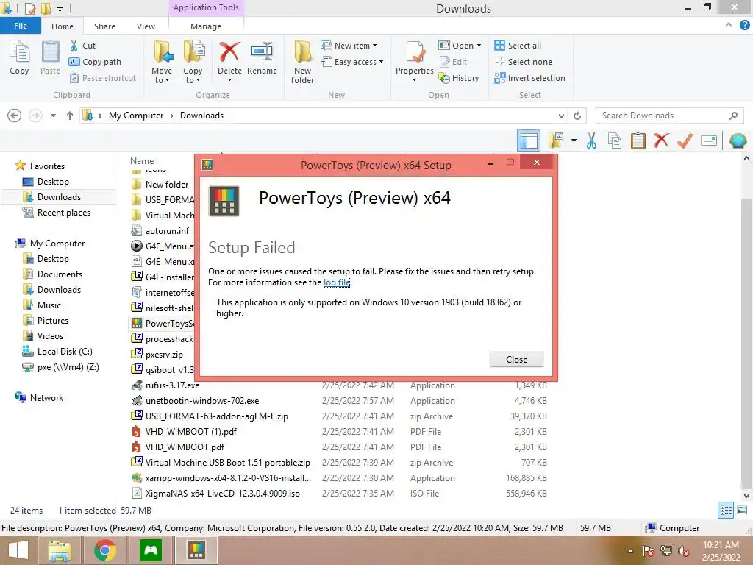The width and height of the screenshot is (753, 565).
Task: Click the orange checkmark toolbar icon
Action: point(685,141)
